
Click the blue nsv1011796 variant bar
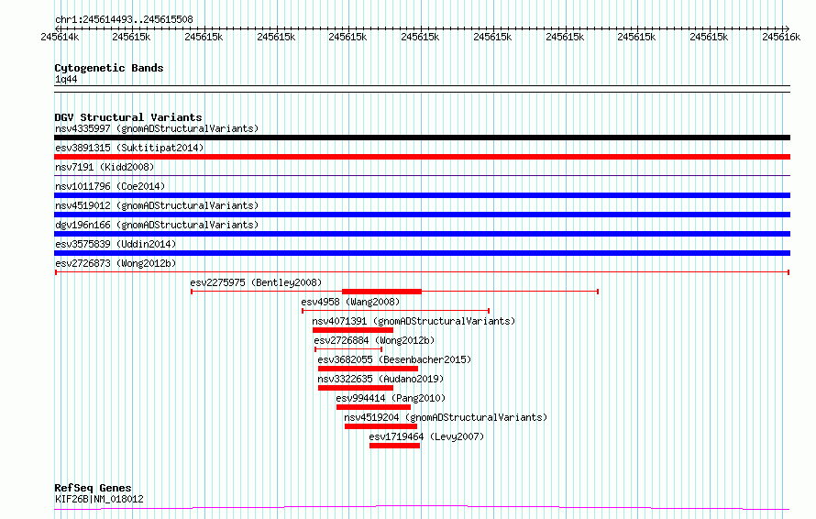coord(422,195)
